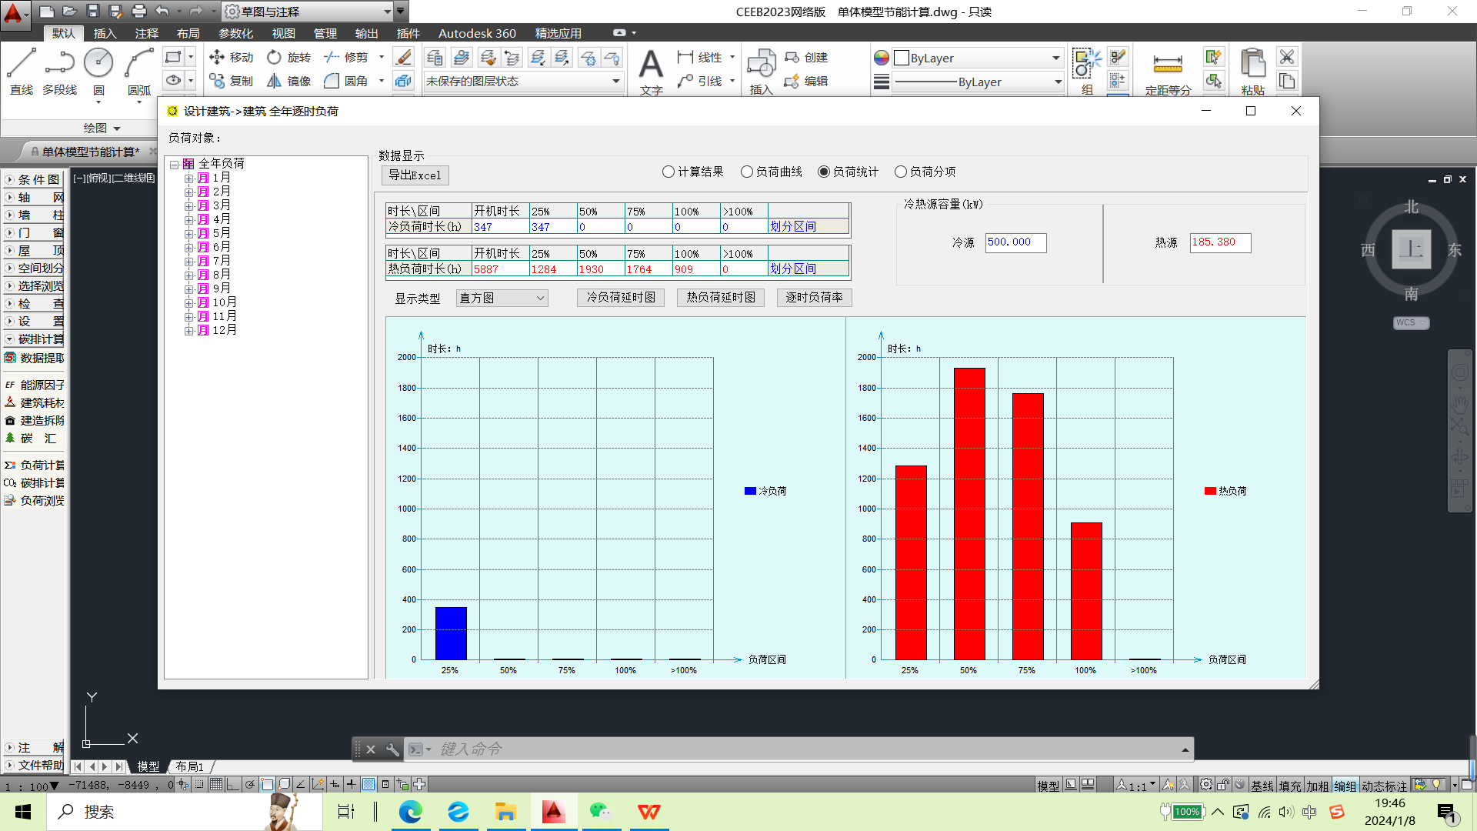Click the Move (移动) tool icon
The width and height of the screenshot is (1477, 831).
click(217, 57)
